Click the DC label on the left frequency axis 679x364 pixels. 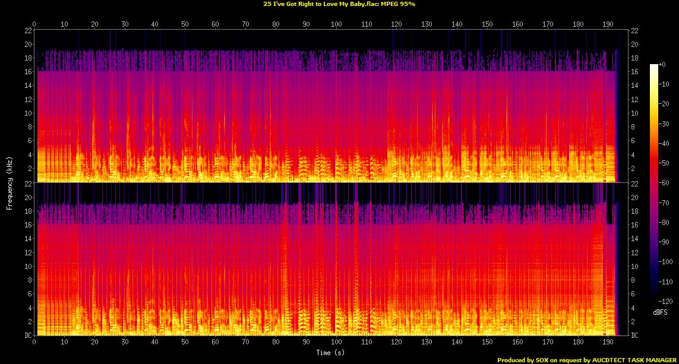coord(28,335)
